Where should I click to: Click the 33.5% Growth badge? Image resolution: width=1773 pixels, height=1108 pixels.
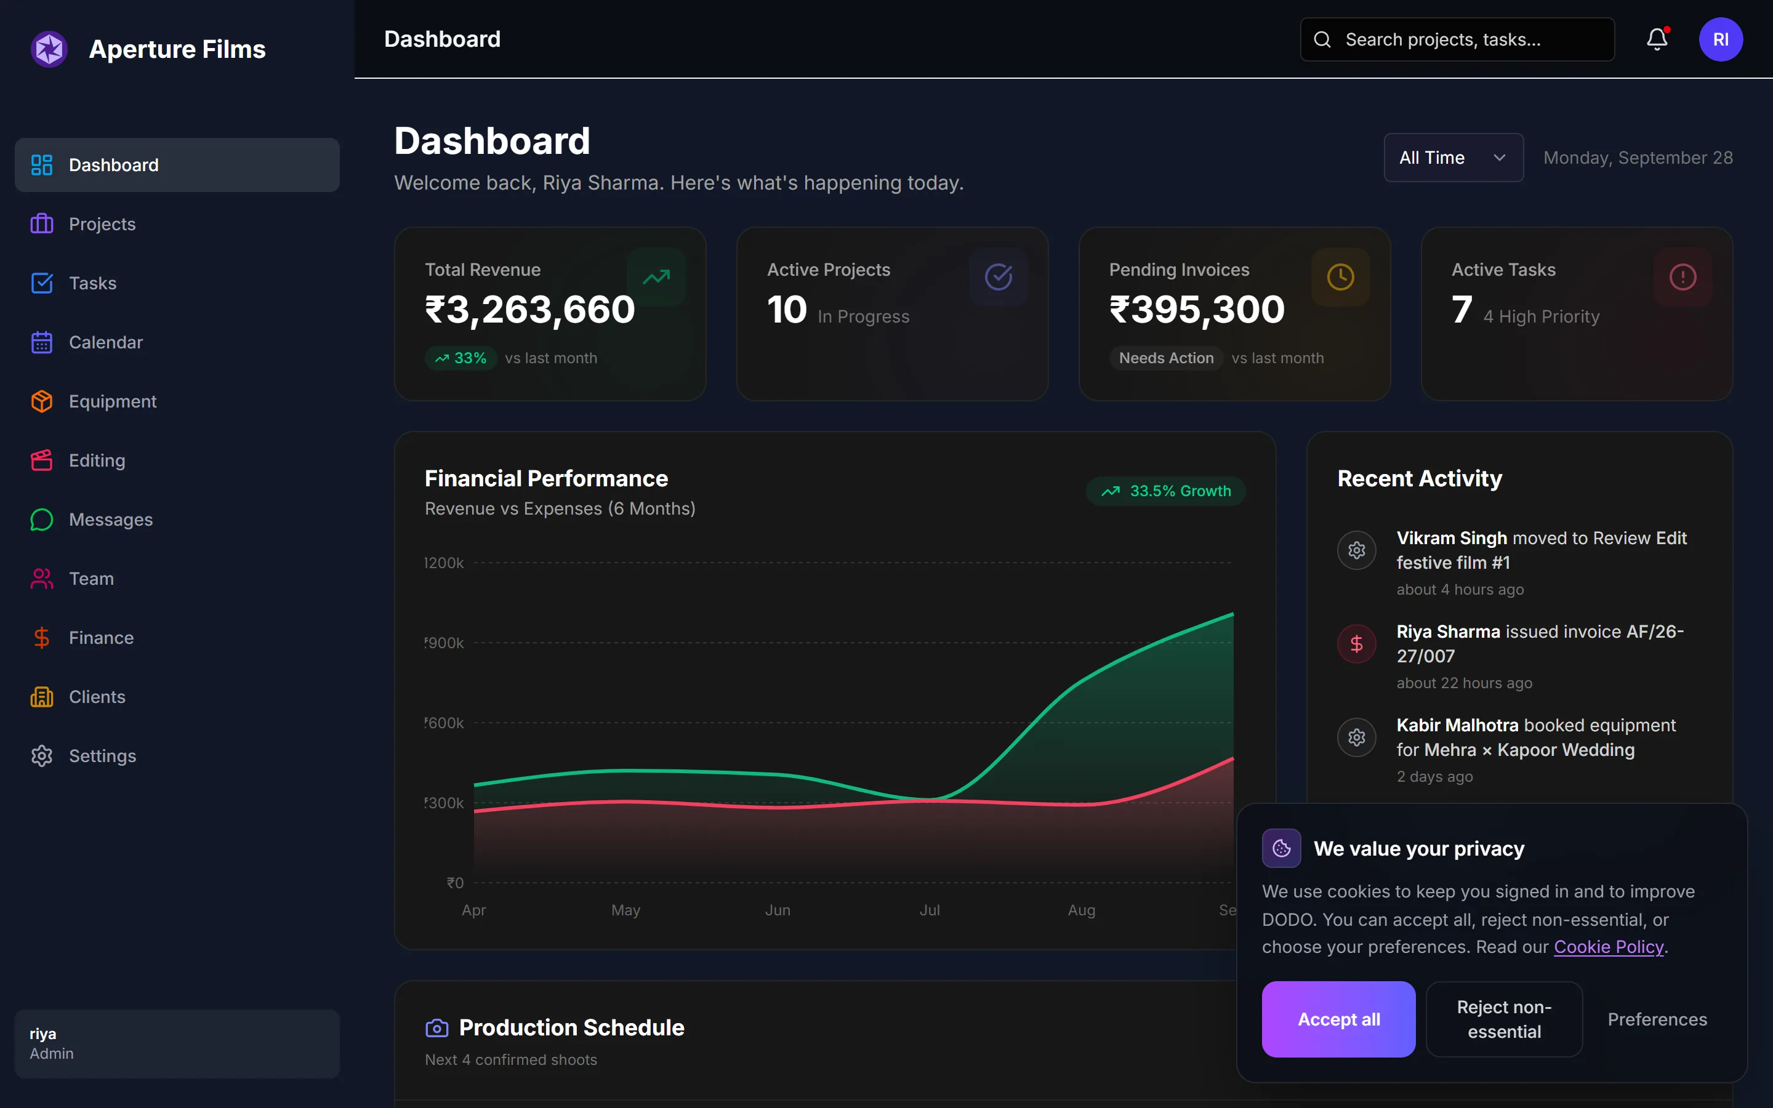pyautogui.click(x=1165, y=491)
